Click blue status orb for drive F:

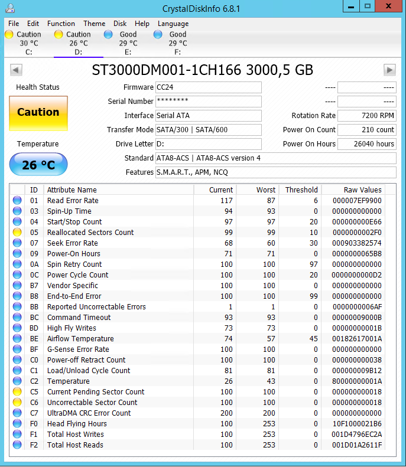pos(158,34)
